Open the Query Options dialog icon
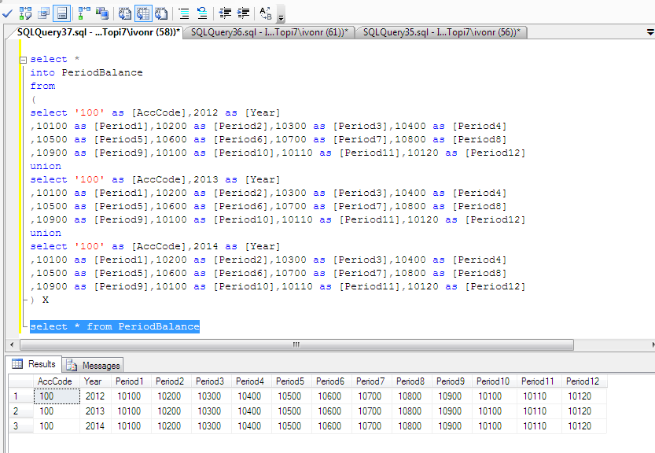 [43, 13]
